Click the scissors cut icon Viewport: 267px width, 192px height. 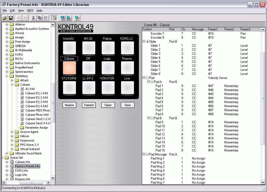33,18
